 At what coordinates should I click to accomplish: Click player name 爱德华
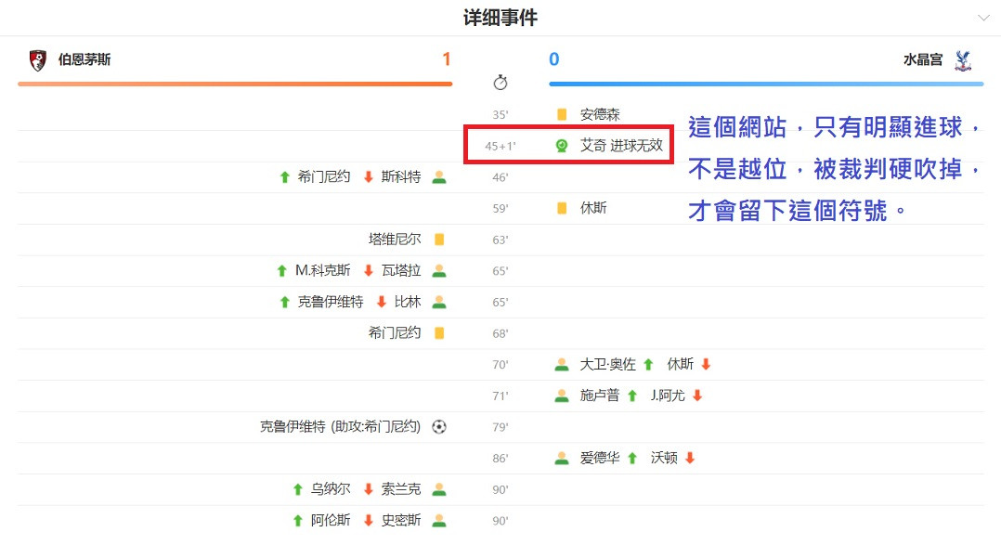[x=600, y=459]
